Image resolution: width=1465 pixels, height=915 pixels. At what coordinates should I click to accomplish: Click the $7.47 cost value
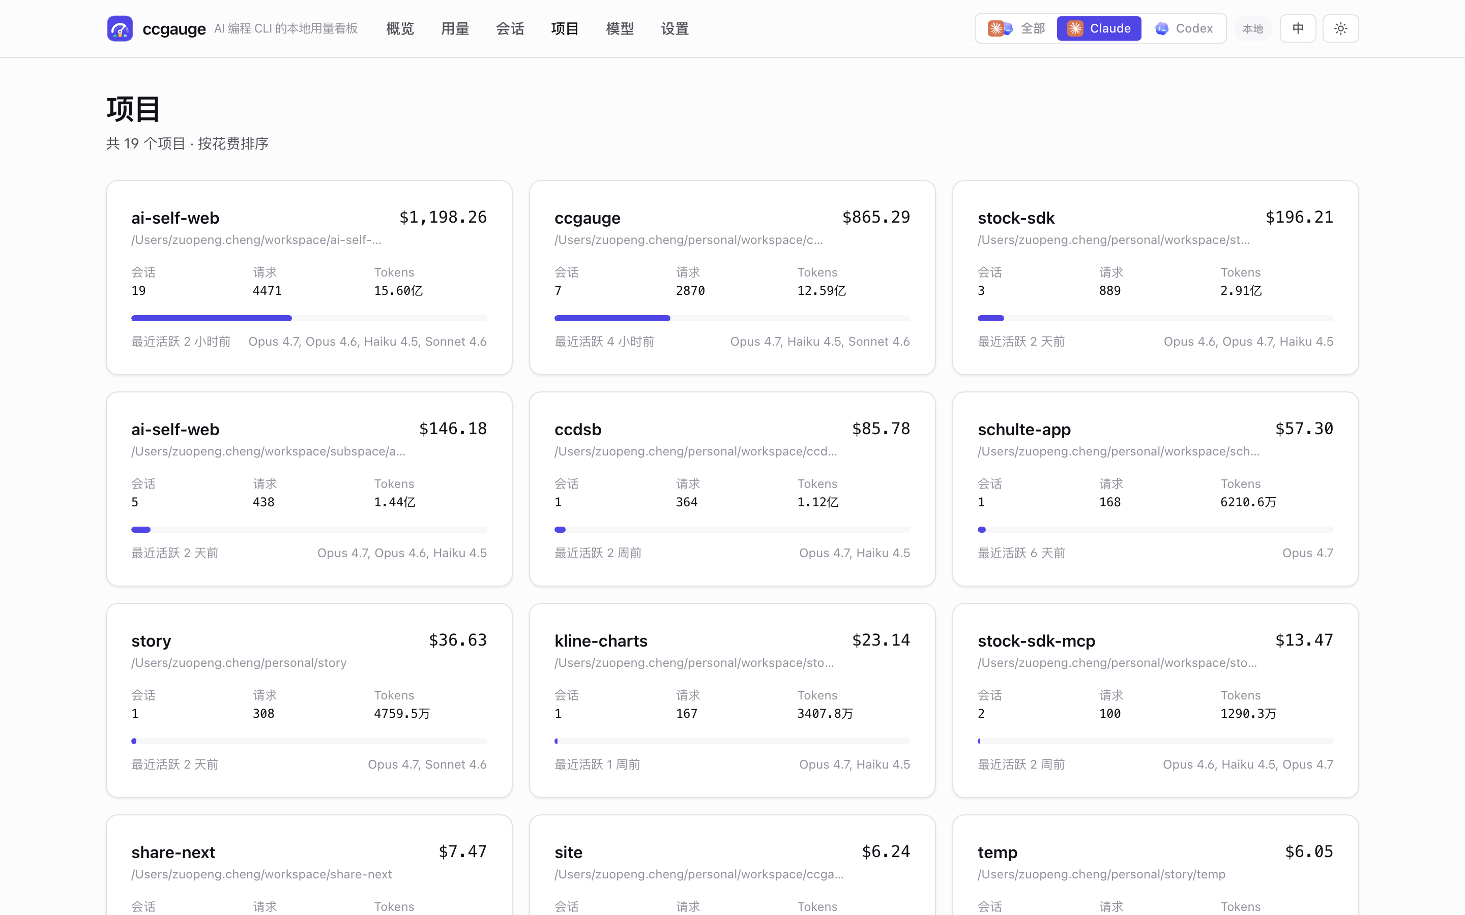[462, 851]
